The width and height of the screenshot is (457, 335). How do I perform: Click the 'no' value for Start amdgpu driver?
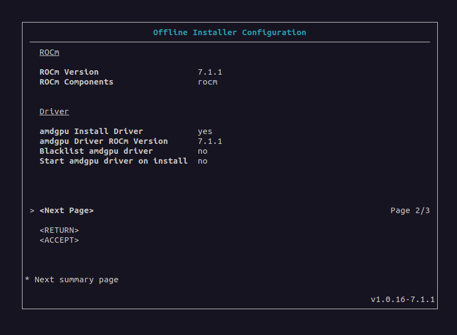[x=203, y=161]
